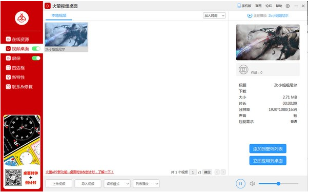Select the 2b小姐姐尼尔 video thumbnail
Viewport: 309px width, 192px height.
tap(67, 37)
